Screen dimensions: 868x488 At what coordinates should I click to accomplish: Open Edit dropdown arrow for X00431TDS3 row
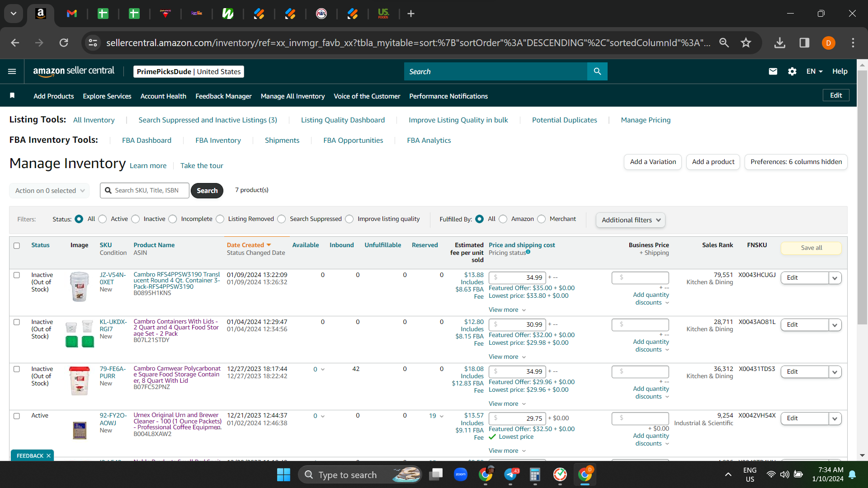pyautogui.click(x=835, y=372)
